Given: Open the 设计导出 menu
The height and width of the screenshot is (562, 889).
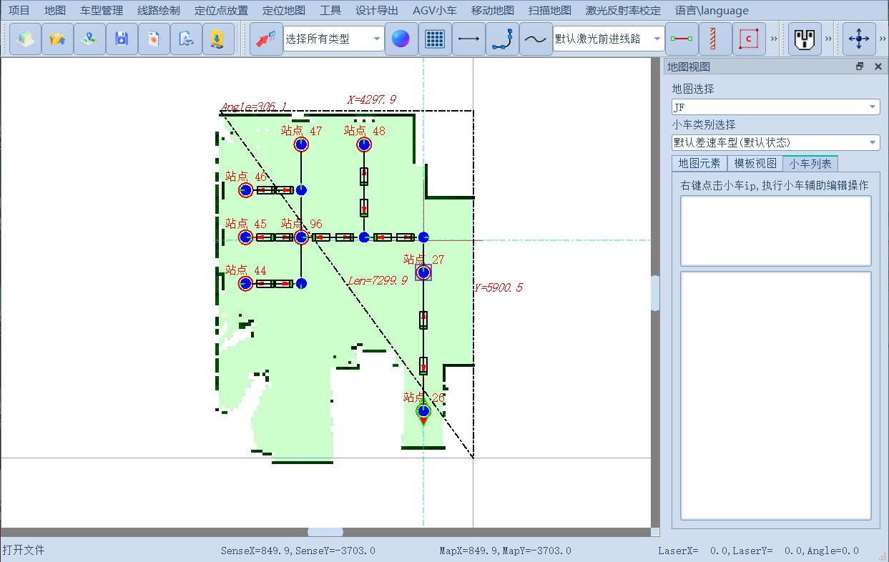Looking at the screenshot, I should (377, 11).
